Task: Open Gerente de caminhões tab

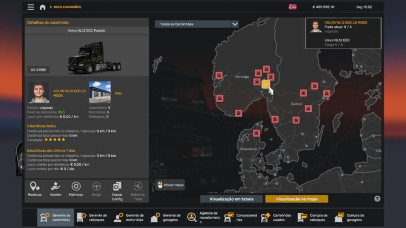Action: tap(55, 217)
